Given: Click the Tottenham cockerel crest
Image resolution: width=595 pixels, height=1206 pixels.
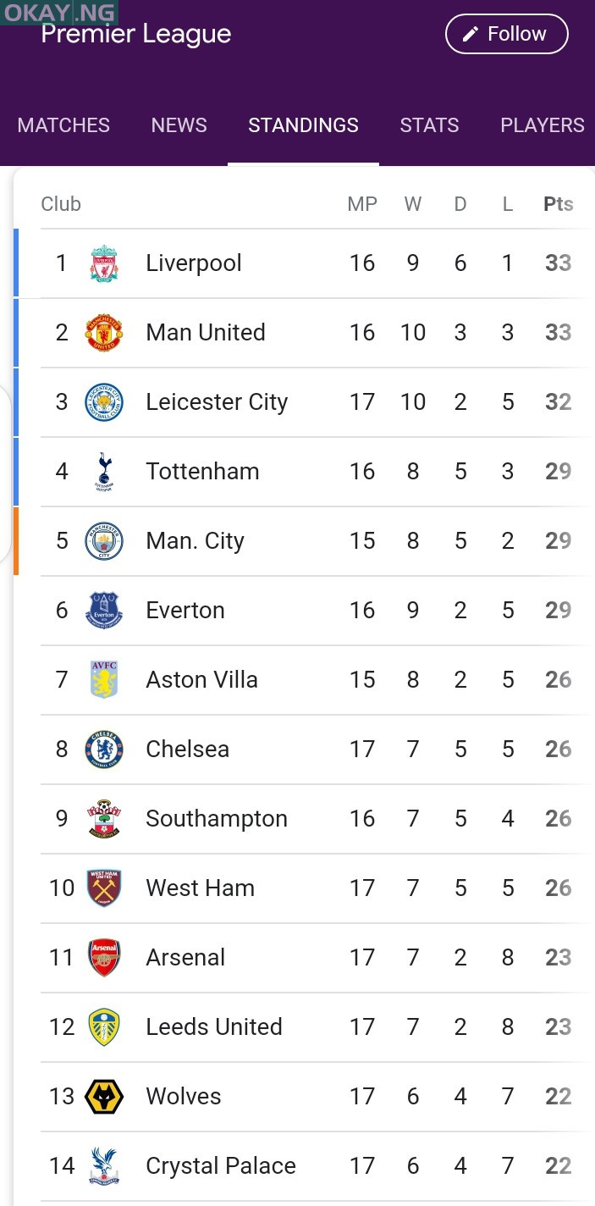Looking at the screenshot, I should point(104,472).
